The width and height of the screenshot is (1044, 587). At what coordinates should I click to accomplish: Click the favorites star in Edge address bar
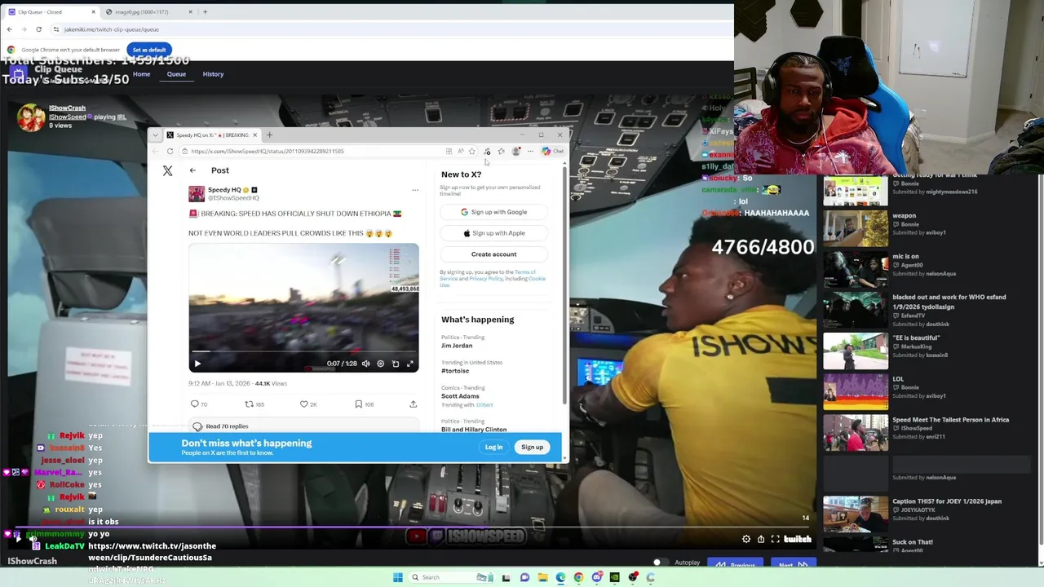tap(471, 151)
